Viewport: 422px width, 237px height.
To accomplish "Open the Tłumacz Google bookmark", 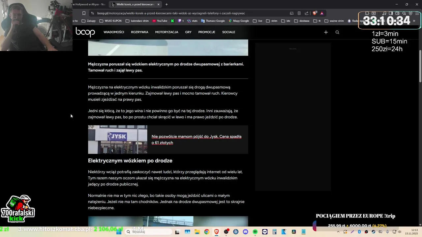I will pyautogui.click(x=212, y=21).
